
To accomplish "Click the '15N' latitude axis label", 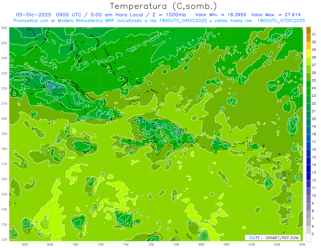I will [4, 194].
